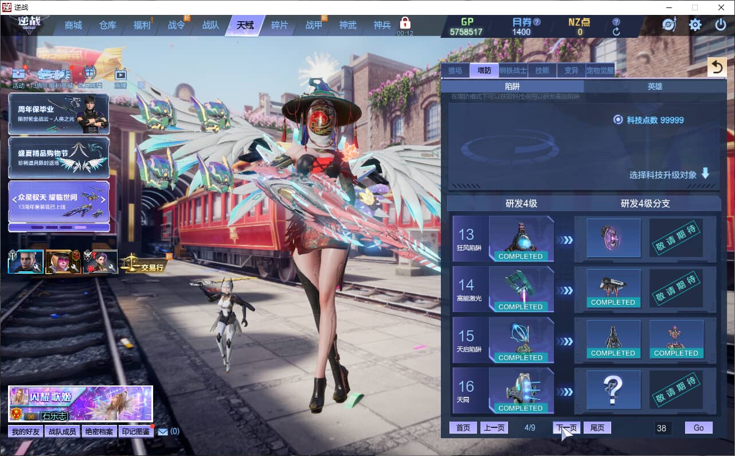Select the 狂风陷阱 trap icon

coord(521,239)
